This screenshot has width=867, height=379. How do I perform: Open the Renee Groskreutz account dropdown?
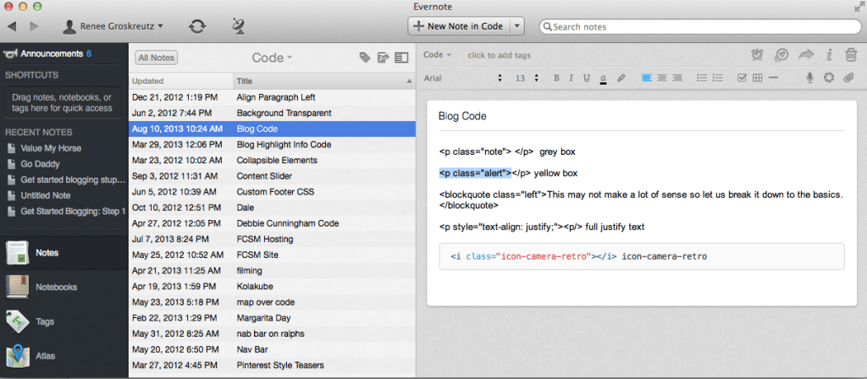pos(114,26)
